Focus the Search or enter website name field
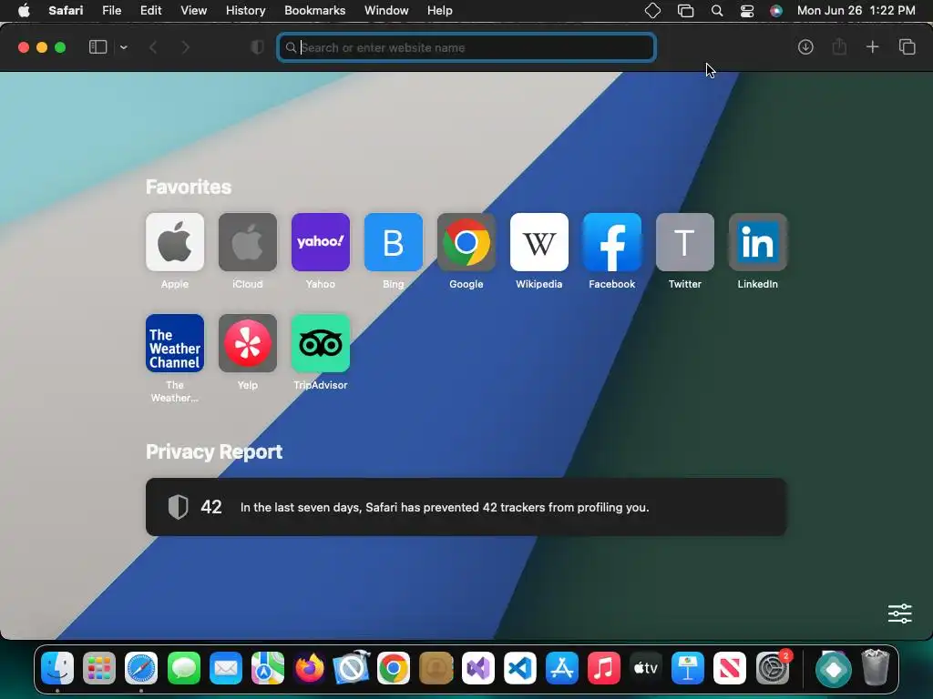 coord(466,47)
